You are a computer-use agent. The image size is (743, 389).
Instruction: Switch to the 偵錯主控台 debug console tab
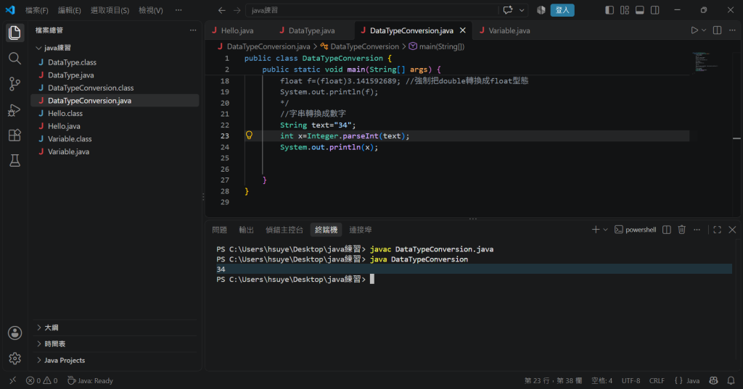(284, 230)
